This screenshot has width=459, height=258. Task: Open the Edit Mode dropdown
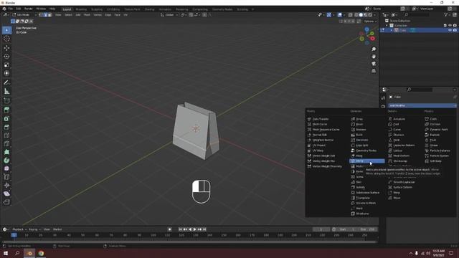click(24, 14)
